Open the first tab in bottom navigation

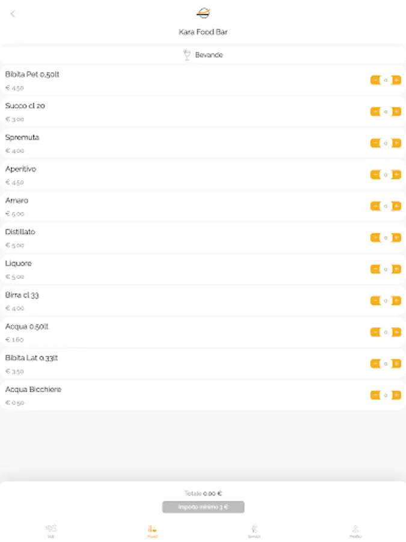click(x=51, y=531)
